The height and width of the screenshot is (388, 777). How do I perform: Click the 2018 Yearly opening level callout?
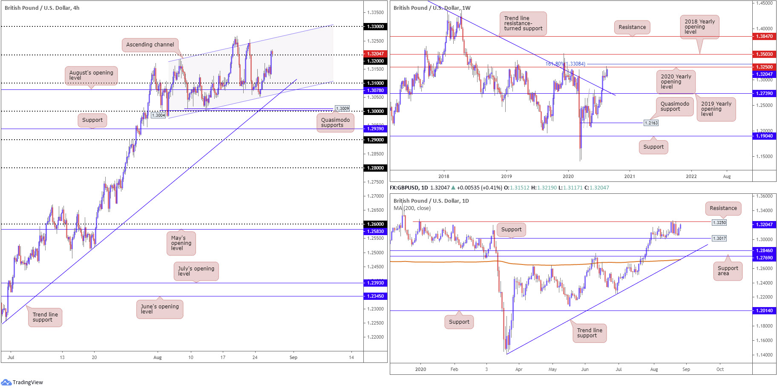[x=699, y=27]
